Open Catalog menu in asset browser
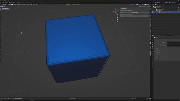This screenshot has height=101, width=180. click(9, 98)
